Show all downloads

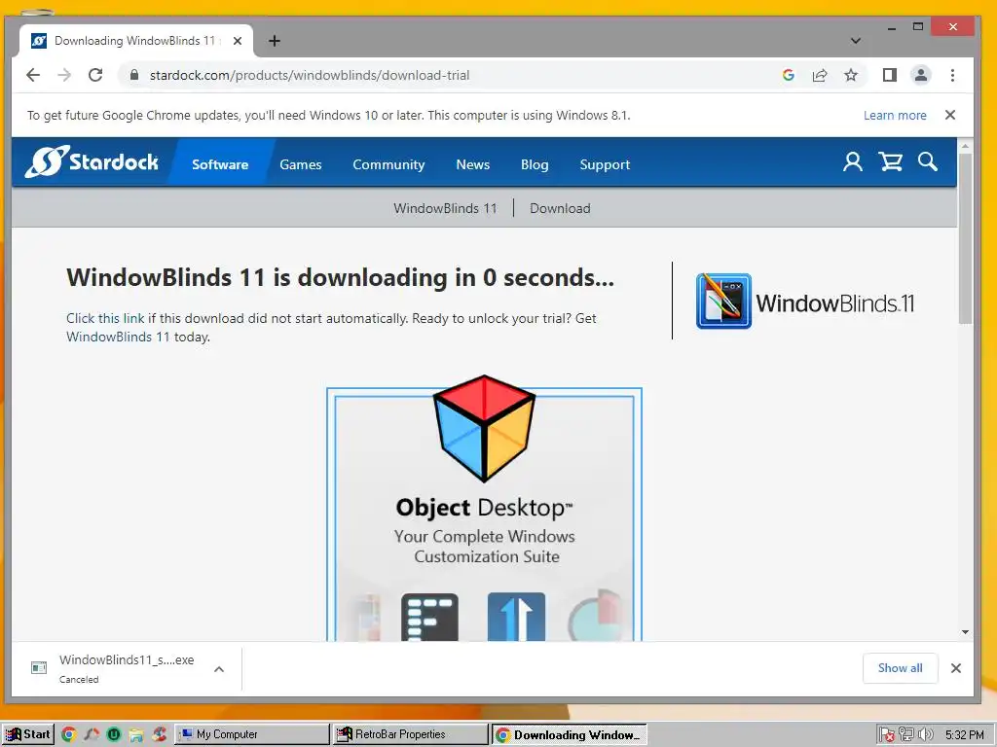pyautogui.click(x=900, y=667)
